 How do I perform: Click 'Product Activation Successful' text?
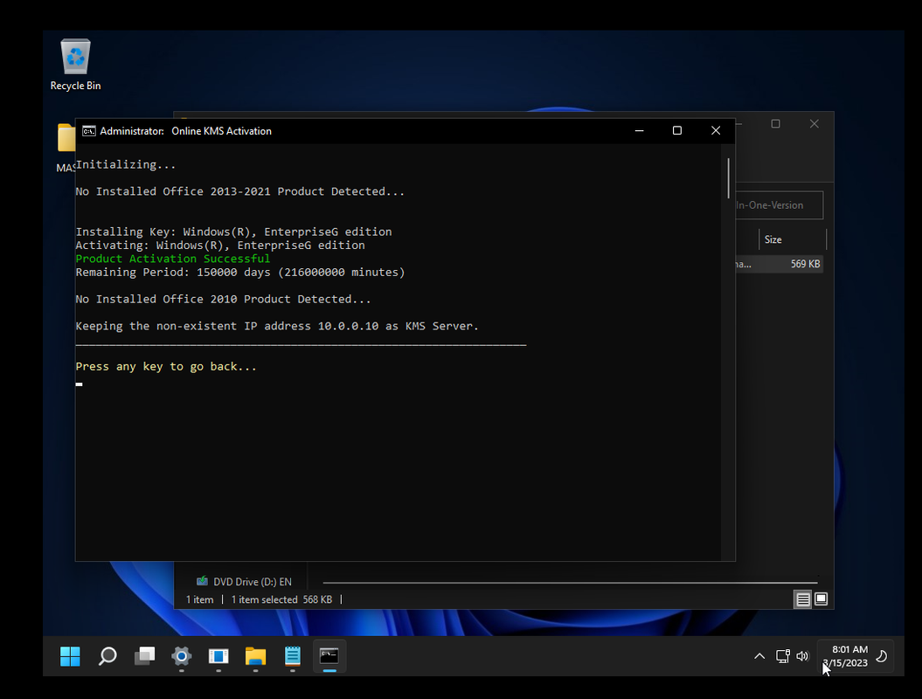pyautogui.click(x=173, y=259)
